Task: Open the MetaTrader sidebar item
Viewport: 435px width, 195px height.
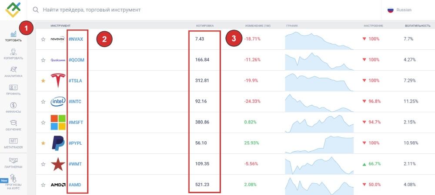Action: [x=13, y=143]
